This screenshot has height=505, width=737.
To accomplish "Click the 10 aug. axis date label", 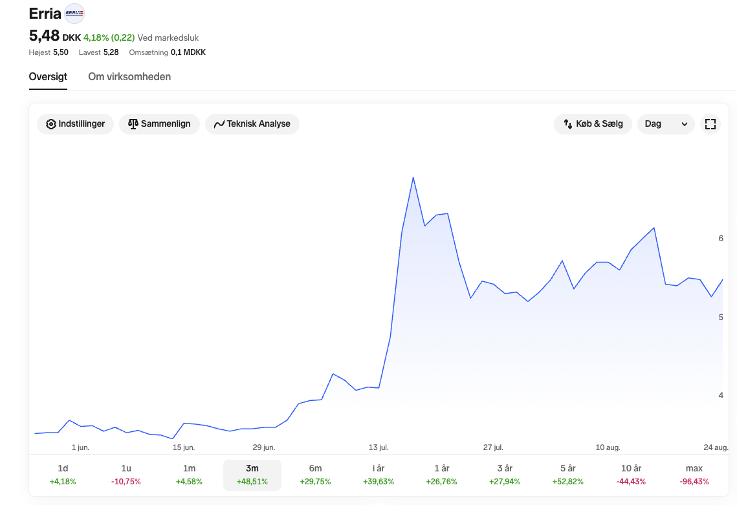I will pyautogui.click(x=608, y=447).
